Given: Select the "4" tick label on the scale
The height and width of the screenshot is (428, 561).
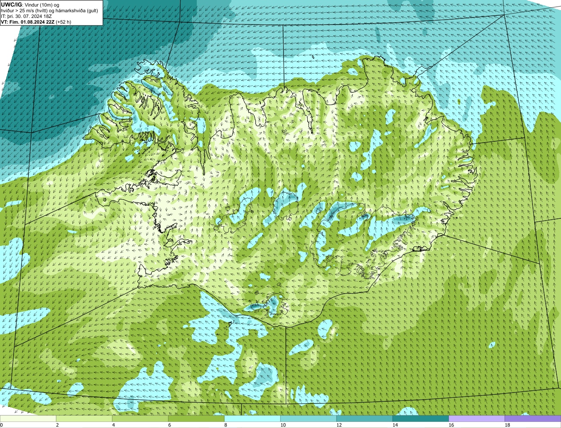Looking at the screenshot, I should (114, 425).
